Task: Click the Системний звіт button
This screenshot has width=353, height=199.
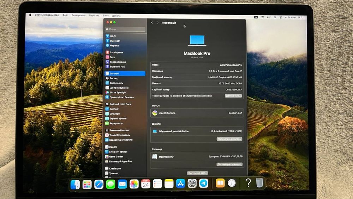Action: point(197,173)
